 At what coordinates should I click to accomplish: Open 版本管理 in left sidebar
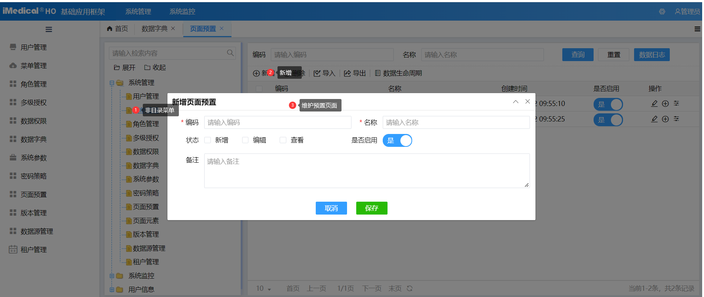[x=33, y=213]
